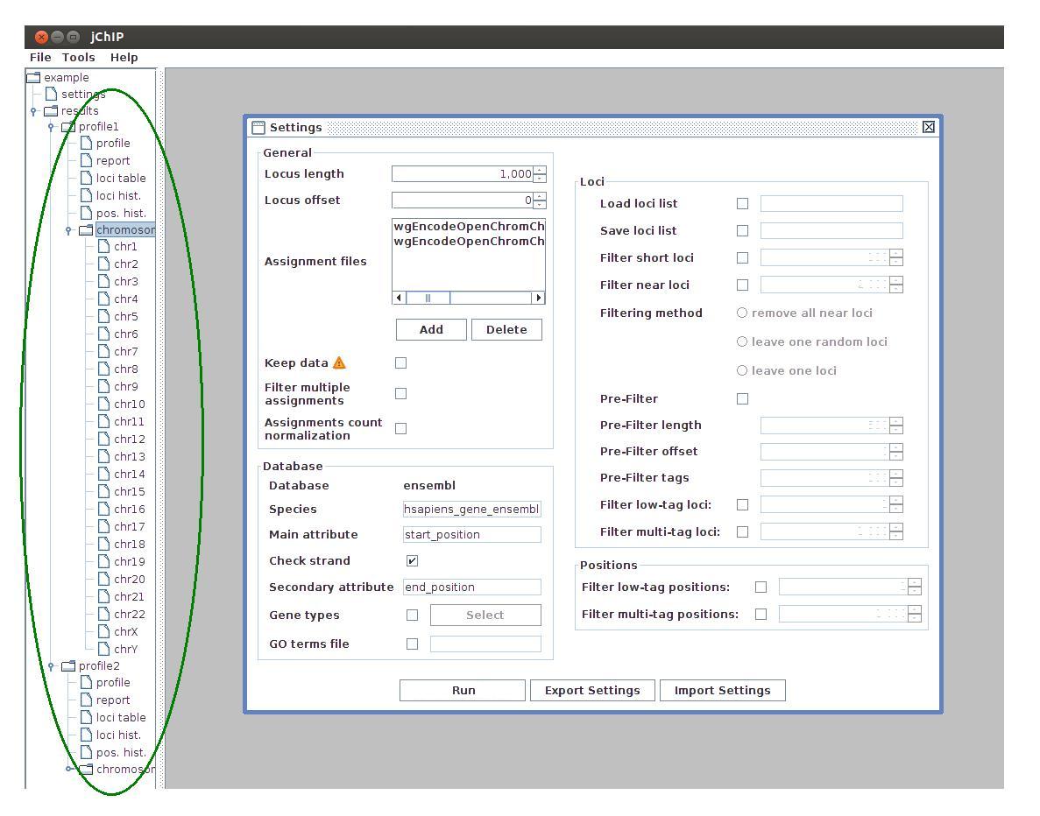Click the example root folder icon

tap(33, 77)
